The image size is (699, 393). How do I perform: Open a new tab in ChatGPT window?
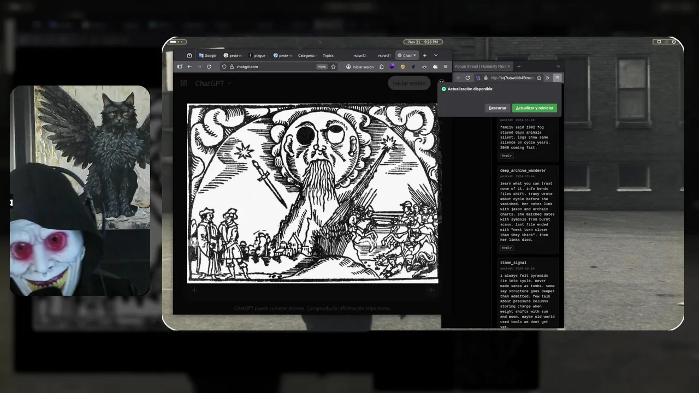click(425, 55)
